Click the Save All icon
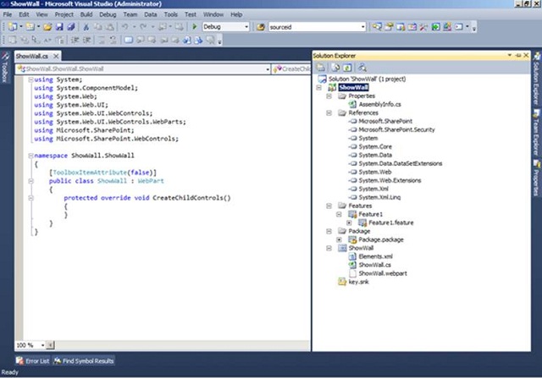Viewport: 542px width, 378px height. tap(71, 27)
